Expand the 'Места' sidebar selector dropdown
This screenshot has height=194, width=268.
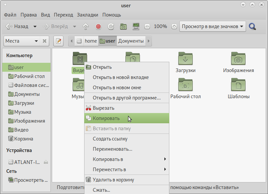[x=21, y=41]
